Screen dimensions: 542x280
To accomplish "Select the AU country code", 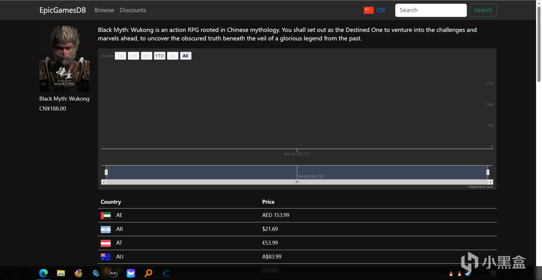I will [120, 257].
